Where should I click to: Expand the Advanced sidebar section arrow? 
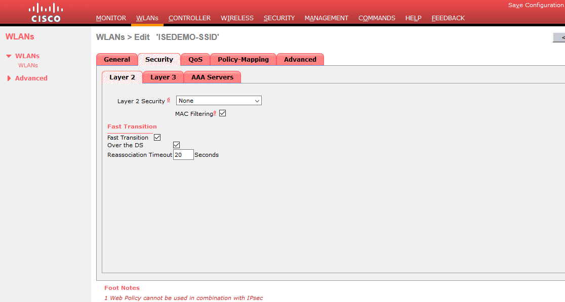point(9,78)
